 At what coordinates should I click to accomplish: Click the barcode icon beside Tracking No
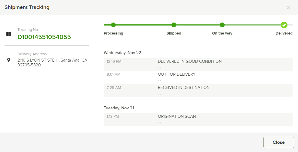click(8, 34)
